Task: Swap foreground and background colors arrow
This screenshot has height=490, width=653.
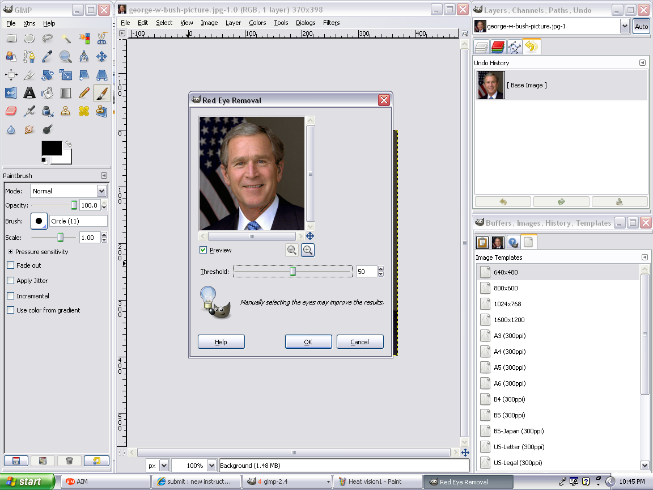Action: (69, 143)
